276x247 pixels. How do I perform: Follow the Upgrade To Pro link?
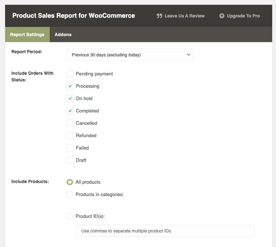tap(240, 16)
